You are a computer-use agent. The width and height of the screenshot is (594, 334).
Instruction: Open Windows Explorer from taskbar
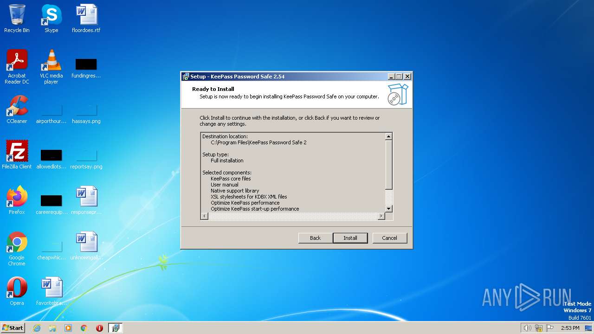tap(52, 328)
